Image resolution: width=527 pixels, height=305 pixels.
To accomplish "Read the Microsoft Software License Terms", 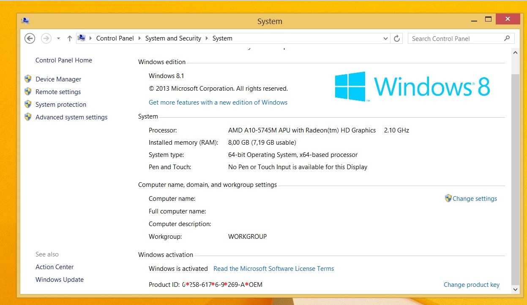I will coord(273,269).
